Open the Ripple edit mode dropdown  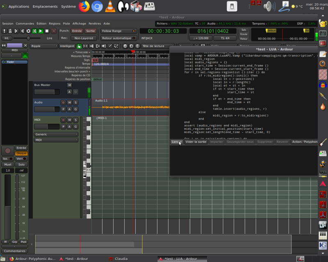(43, 46)
